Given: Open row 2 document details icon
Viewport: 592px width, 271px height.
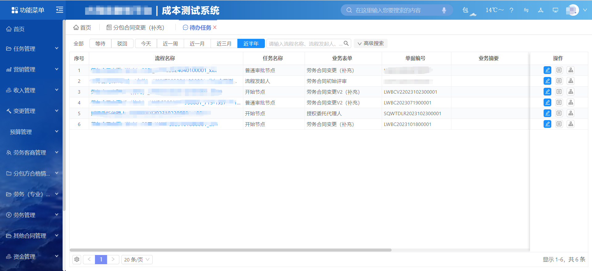Looking at the screenshot, I should pyautogui.click(x=559, y=81).
